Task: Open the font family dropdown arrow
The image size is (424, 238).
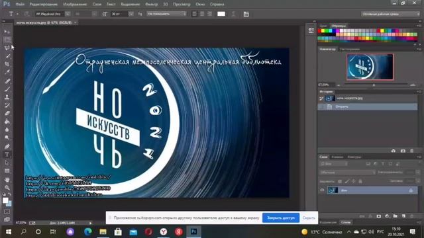Action: (x=68, y=14)
